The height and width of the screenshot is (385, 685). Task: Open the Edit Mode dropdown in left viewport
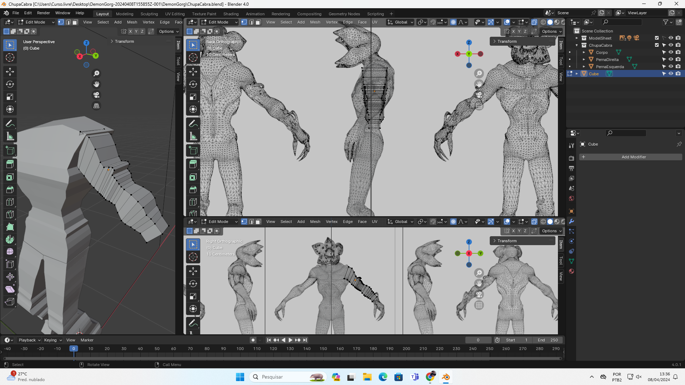coord(36,22)
